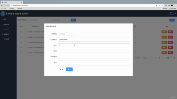Click the system logo in the dark header
Viewport: 177px width, 99px height.
point(2,13)
